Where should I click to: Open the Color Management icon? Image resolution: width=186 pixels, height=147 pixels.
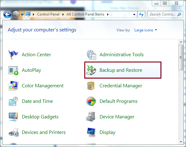pyautogui.click(x=13, y=86)
